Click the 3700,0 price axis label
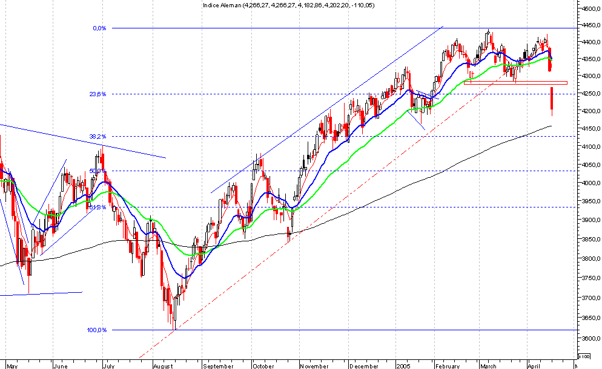Viewport: 602px width, 369px height. 591,298
